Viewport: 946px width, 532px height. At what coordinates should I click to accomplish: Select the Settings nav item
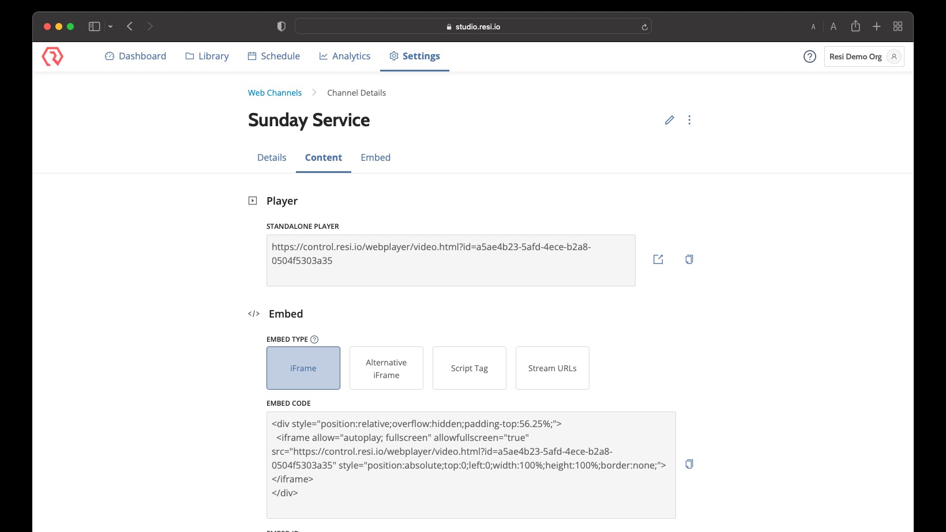point(415,56)
